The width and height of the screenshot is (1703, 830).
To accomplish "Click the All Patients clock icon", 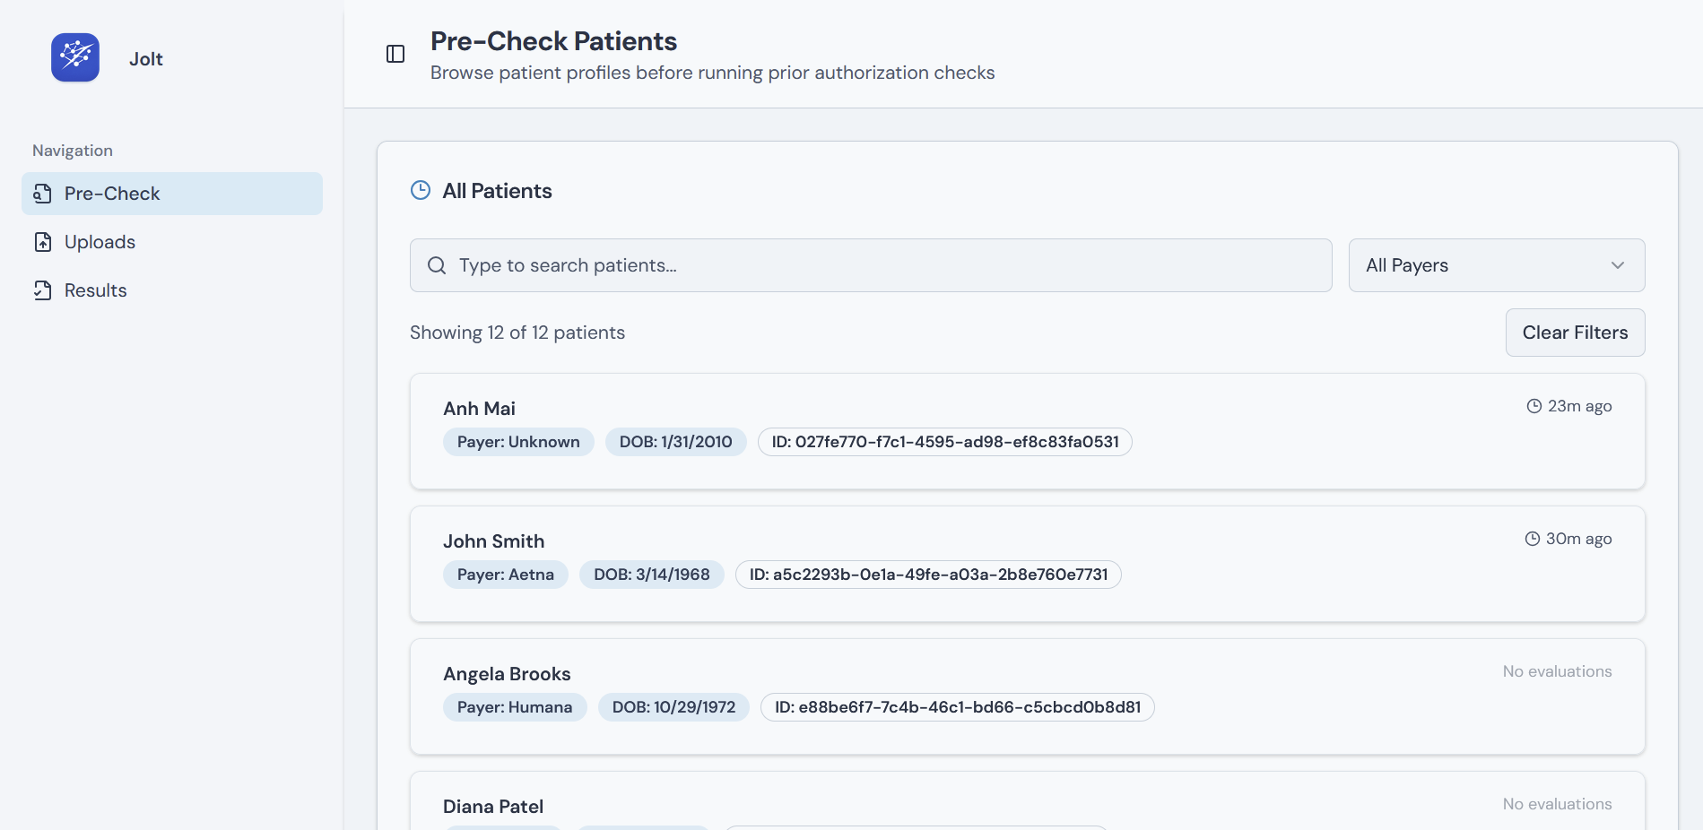I will [x=421, y=190].
